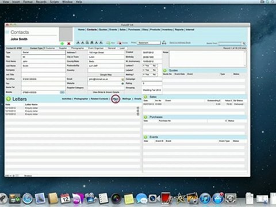Click send email icon beside Email field

pyautogui.click(x=122, y=79)
